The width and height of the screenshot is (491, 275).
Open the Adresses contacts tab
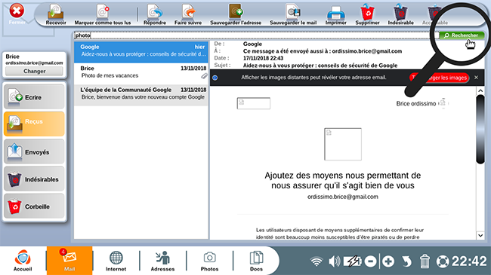(162, 261)
